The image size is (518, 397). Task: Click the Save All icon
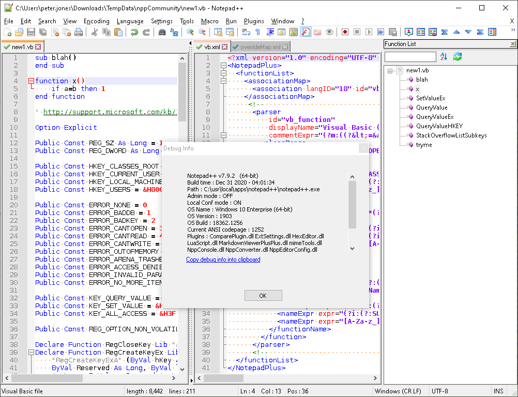pyautogui.click(x=43, y=32)
